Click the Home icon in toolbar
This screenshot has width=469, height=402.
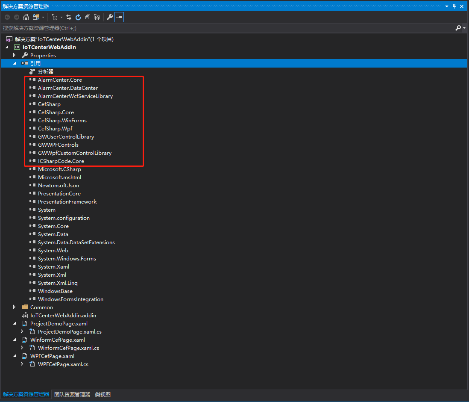pyautogui.click(x=26, y=17)
